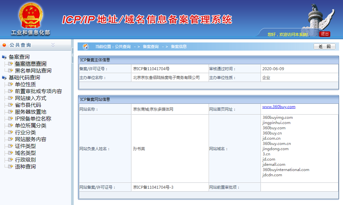This screenshot has width=343, height=205.
Task: Open the 省市县代码 item
Action: point(28,105)
